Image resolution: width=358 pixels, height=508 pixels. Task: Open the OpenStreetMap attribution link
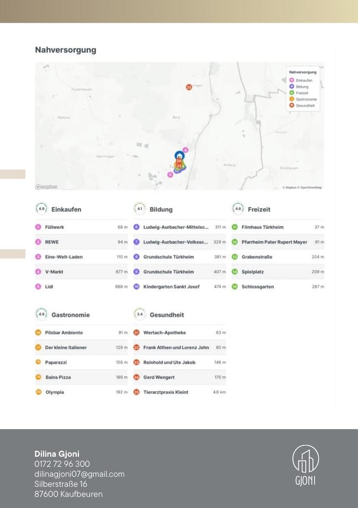click(311, 187)
